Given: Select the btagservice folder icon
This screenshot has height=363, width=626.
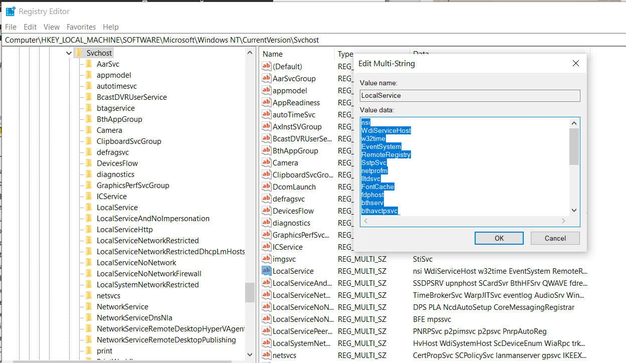Looking at the screenshot, I should coord(89,108).
